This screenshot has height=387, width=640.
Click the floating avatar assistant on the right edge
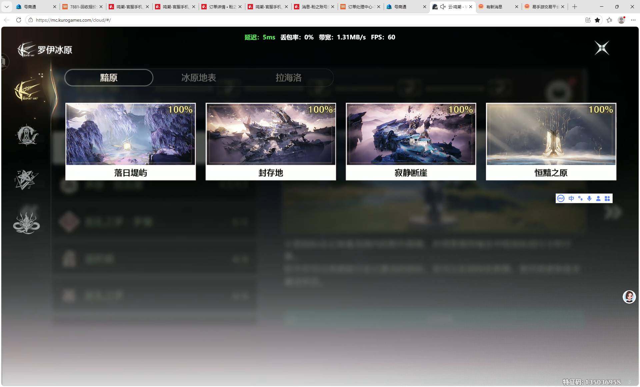(x=629, y=297)
